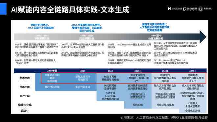Click the "个性化的游戏" cell
217x122 pixels.
point(192,110)
